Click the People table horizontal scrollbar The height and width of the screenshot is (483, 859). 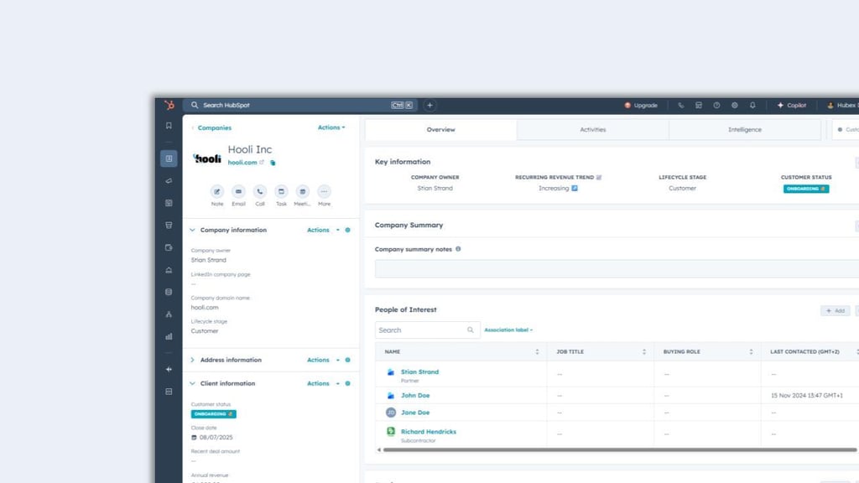(620, 449)
